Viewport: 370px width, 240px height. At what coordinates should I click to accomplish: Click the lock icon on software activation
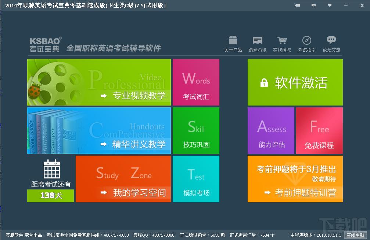[x=264, y=82]
